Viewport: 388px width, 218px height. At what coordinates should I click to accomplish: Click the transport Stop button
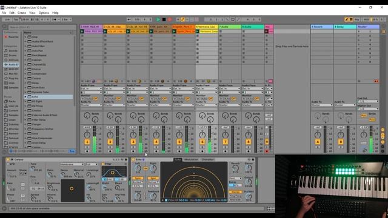(164, 19)
